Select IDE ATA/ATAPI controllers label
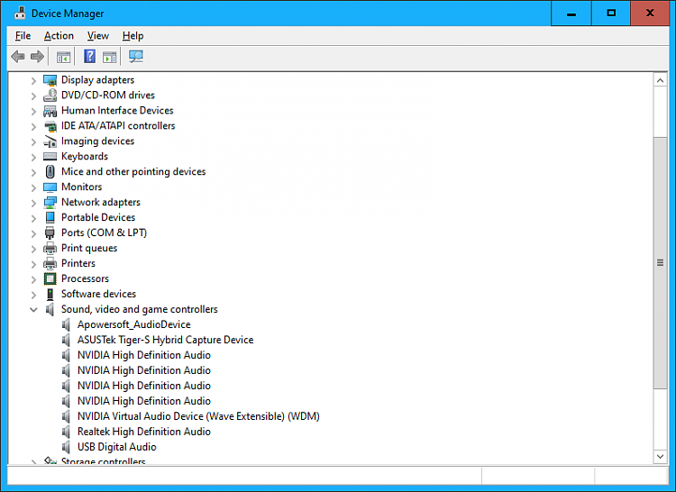The image size is (676, 492). tap(118, 126)
